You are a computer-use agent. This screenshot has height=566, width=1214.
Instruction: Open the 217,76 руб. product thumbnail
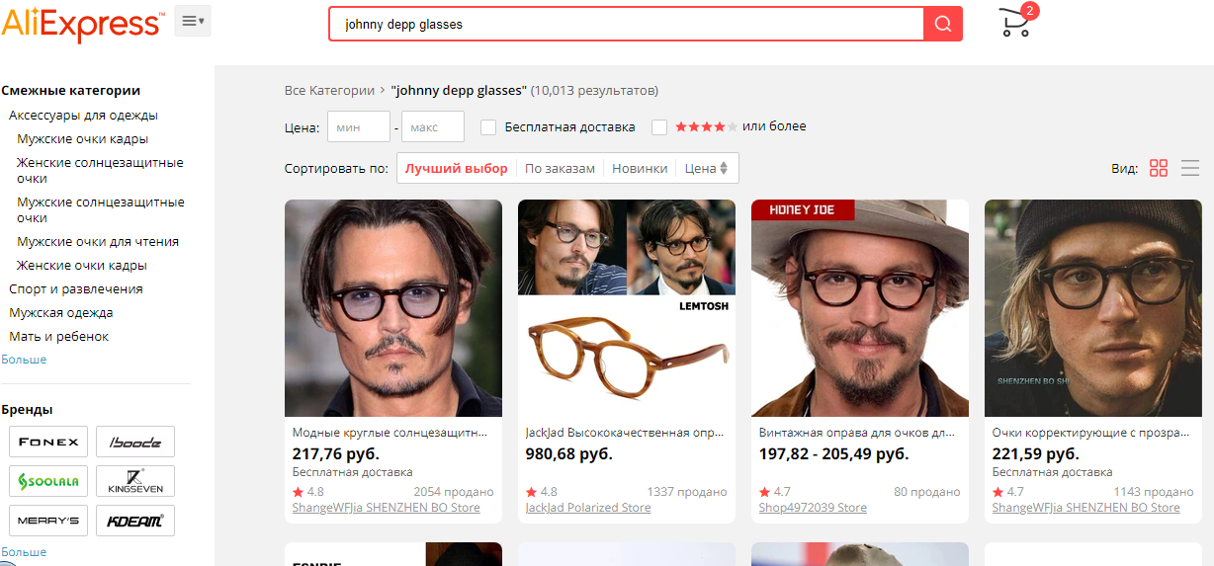[393, 308]
